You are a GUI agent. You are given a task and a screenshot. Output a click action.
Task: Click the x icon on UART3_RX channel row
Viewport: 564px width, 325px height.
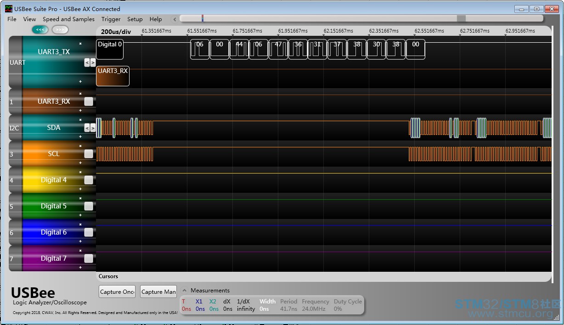80,94
